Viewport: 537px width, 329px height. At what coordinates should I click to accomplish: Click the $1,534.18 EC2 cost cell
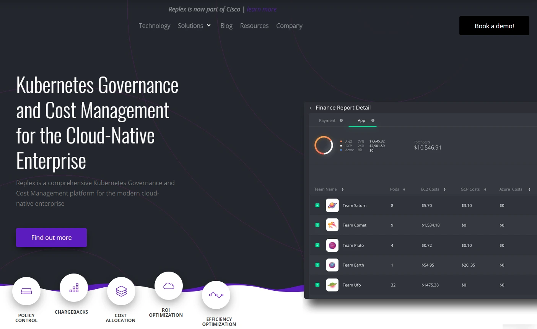pos(431,225)
